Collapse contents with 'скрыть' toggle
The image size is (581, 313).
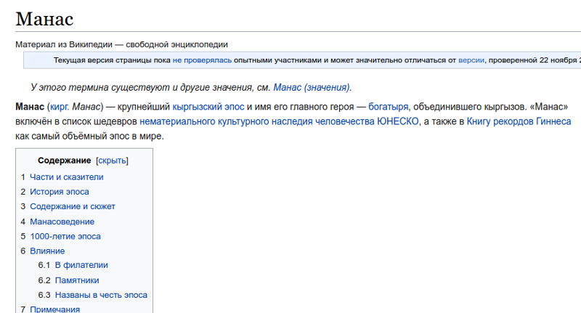point(112,160)
